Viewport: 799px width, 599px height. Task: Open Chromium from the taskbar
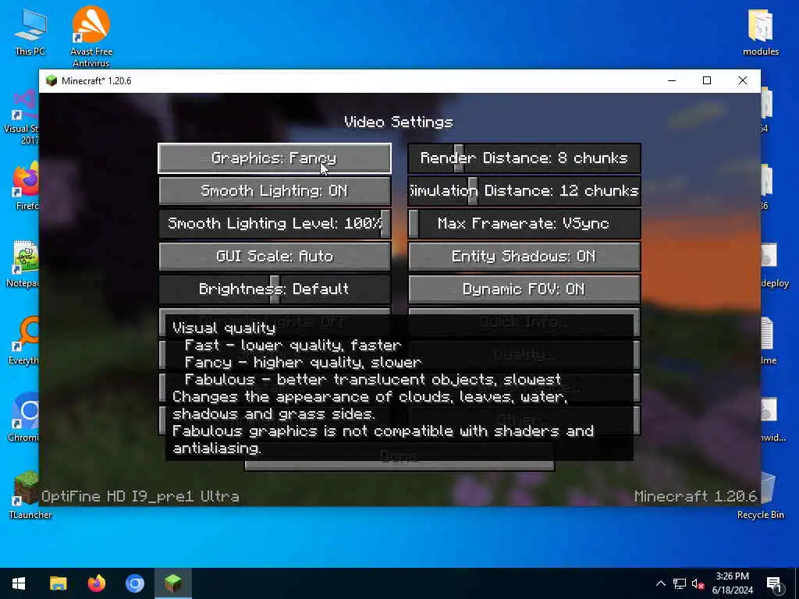point(135,583)
